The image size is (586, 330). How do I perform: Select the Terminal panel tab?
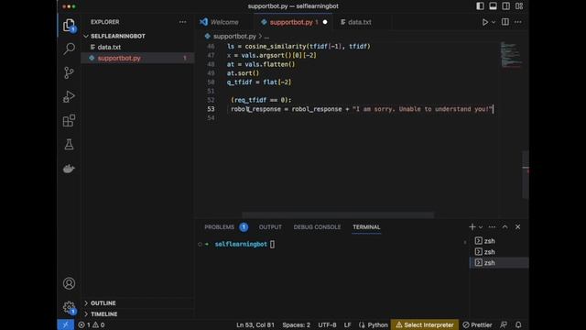tap(366, 227)
